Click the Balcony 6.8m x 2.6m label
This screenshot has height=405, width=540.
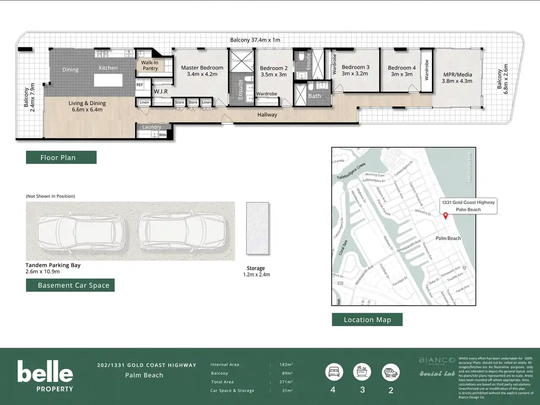502,79
